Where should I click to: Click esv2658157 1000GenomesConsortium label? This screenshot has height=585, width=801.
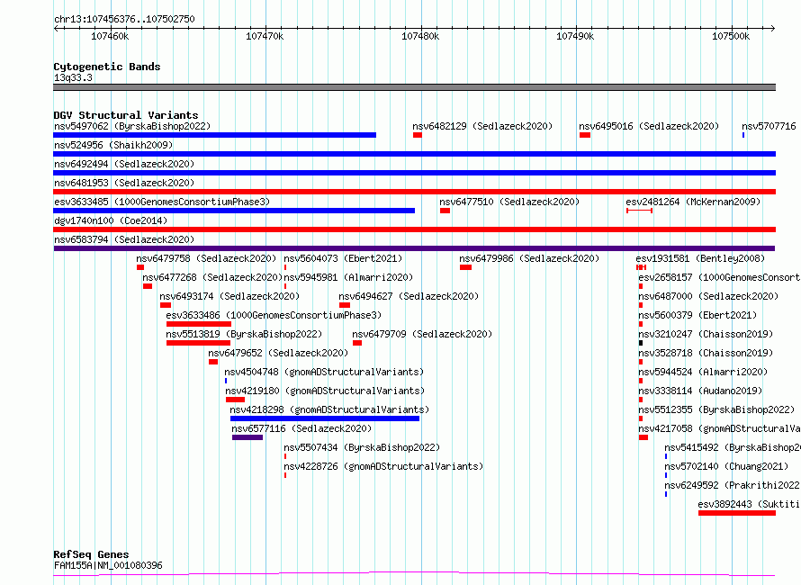[719, 277]
